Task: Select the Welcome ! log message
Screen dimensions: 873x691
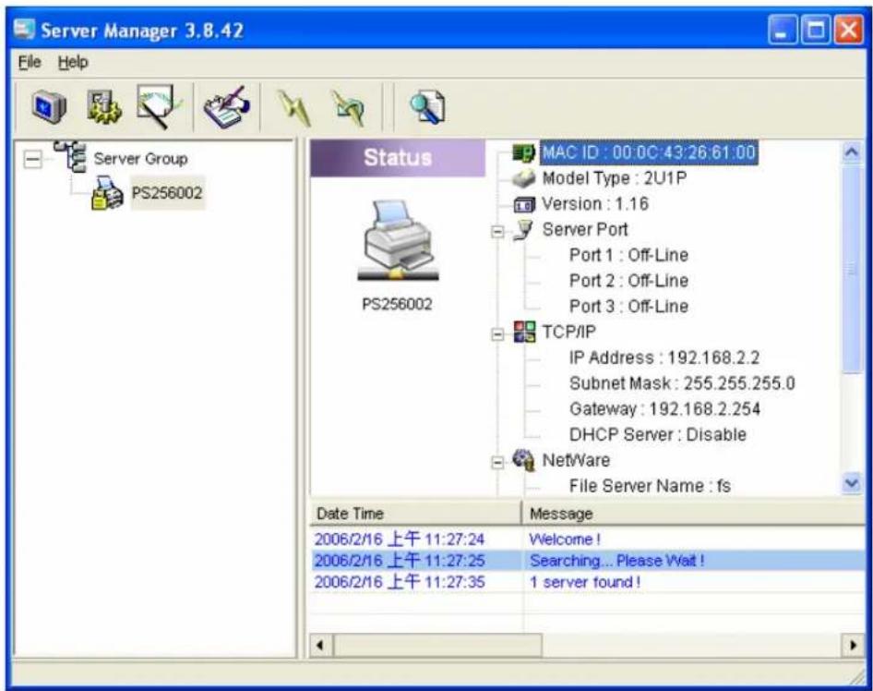Action: coord(565,539)
